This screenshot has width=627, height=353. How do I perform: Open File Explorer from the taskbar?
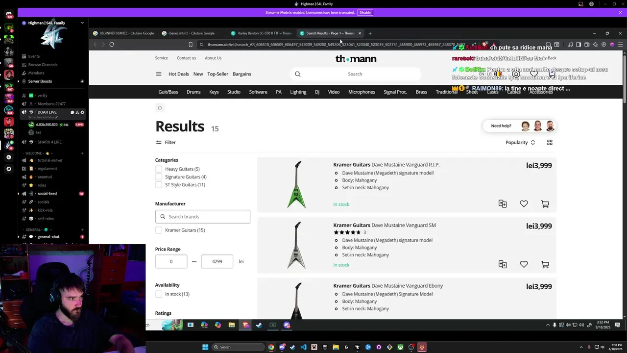point(336,347)
